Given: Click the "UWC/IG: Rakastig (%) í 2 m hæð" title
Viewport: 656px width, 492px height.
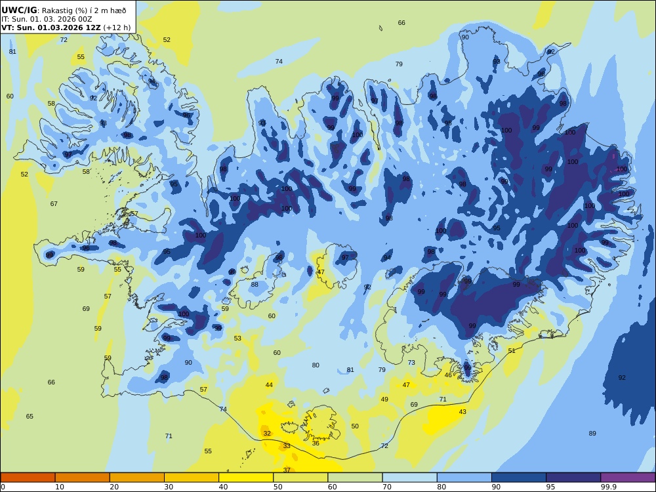Looking at the screenshot, I should [64, 10].
